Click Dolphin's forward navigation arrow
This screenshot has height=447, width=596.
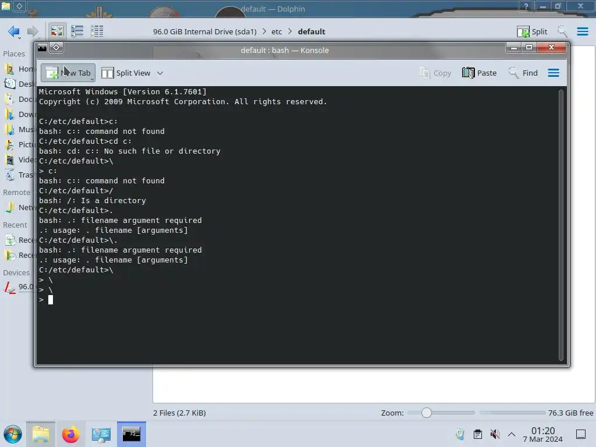[x=33, y=31]
